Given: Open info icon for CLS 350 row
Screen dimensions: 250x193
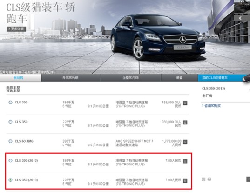Looking at the screenshot, I should (185, 123).
